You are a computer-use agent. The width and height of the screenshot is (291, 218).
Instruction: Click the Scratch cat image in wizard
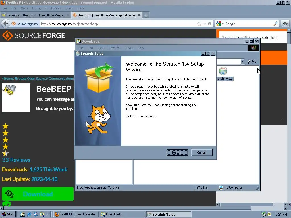pyautogui.click(x=98, y=119)
